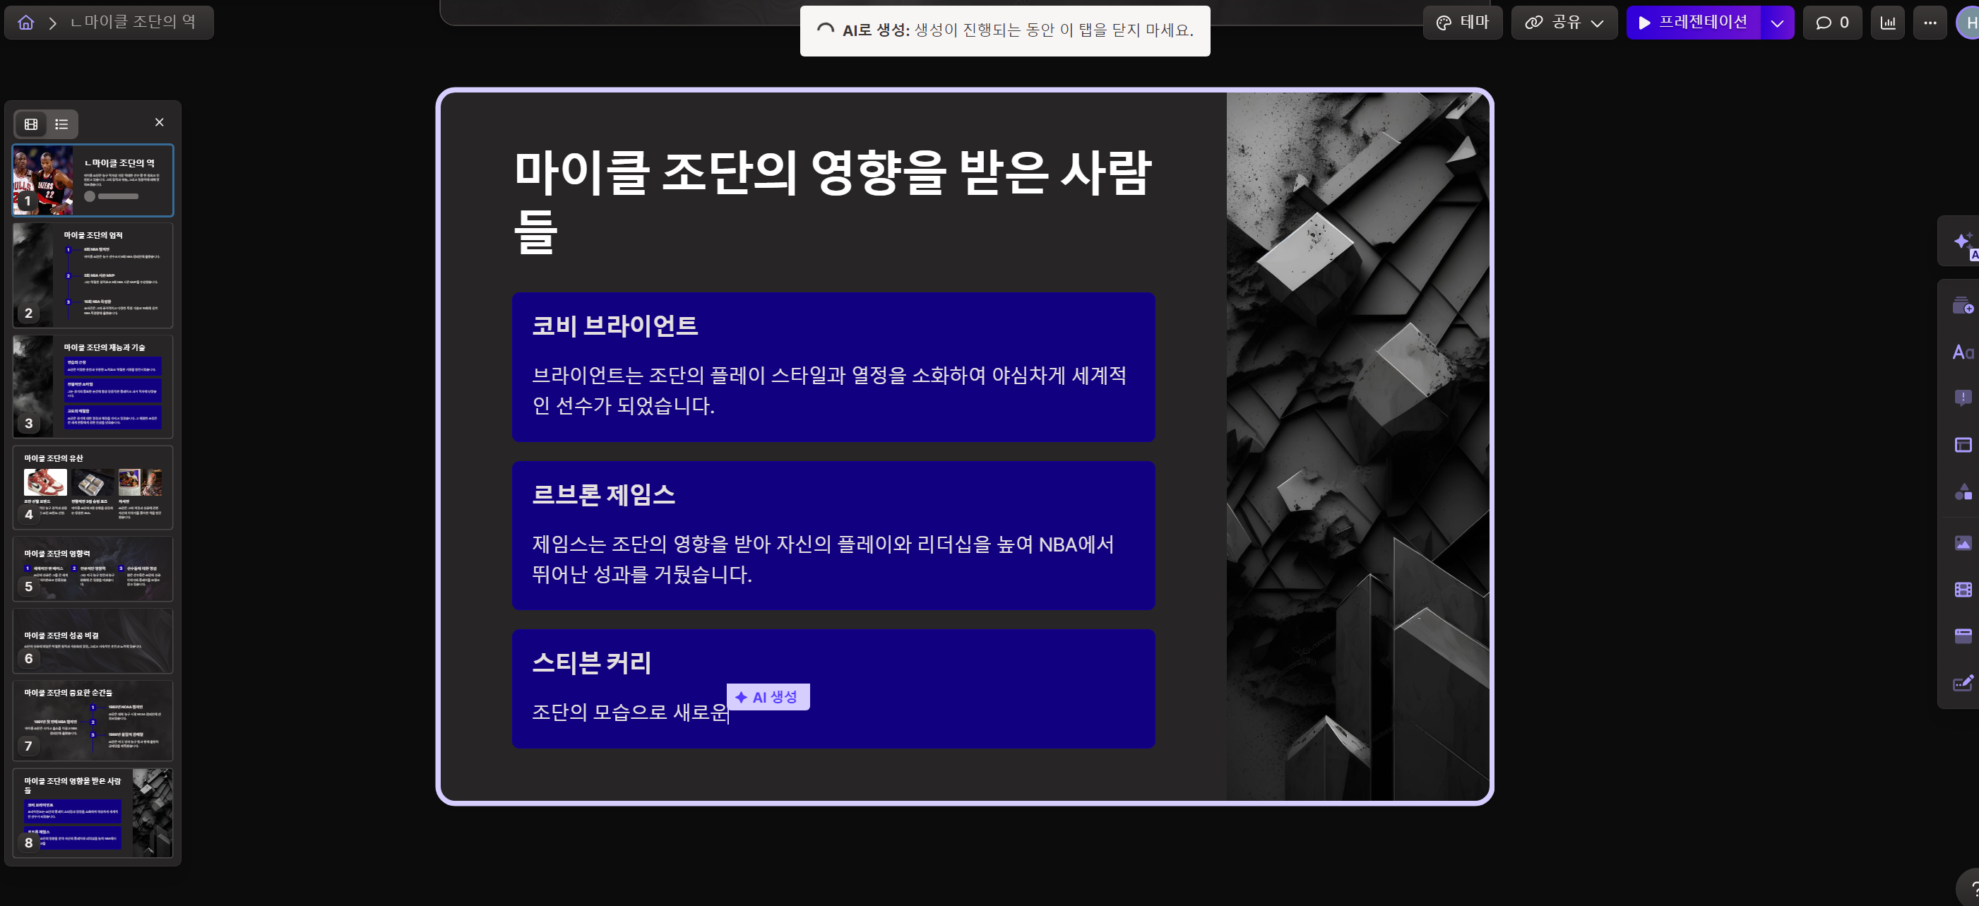Open the shapes and diagrams icon
The image size is (1979, 906).
[1963, 491]
